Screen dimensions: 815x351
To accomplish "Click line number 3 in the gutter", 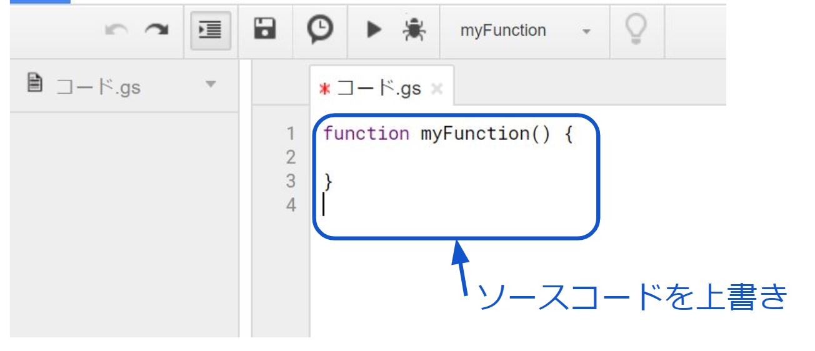I will [289, 182].
